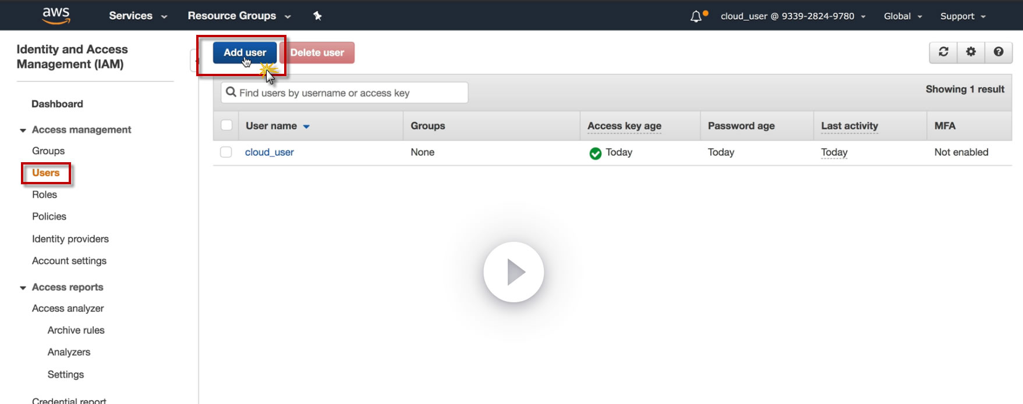The height and width of the screenshot is (404, 1023).
Task: Click the Add user button
Action: point(245,52)
